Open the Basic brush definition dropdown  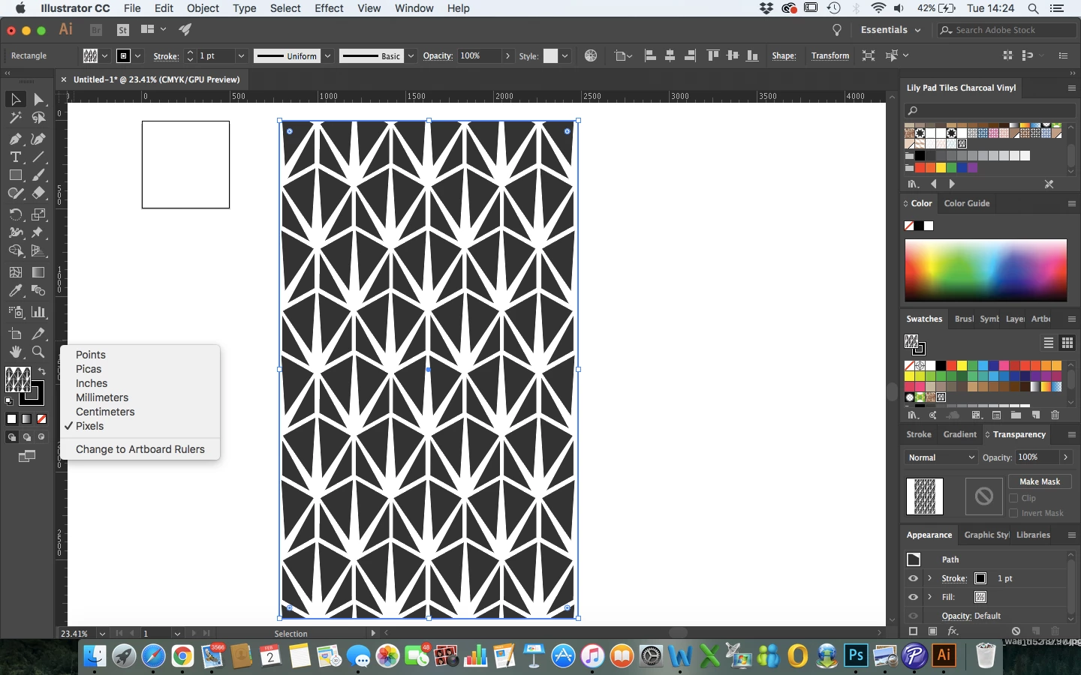click(411, 55)
